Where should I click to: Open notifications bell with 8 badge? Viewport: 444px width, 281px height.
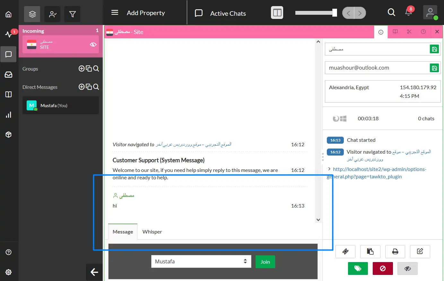pyautogui.click(x=409, y=12)
